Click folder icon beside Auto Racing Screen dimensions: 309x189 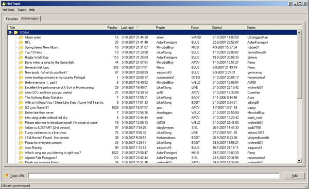tap(21, 148)
